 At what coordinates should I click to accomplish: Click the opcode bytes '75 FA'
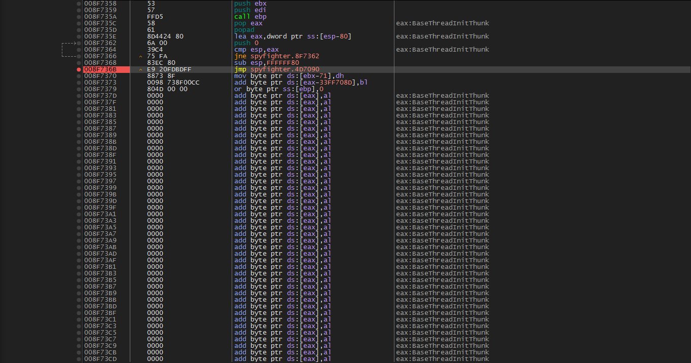point(157,56)
